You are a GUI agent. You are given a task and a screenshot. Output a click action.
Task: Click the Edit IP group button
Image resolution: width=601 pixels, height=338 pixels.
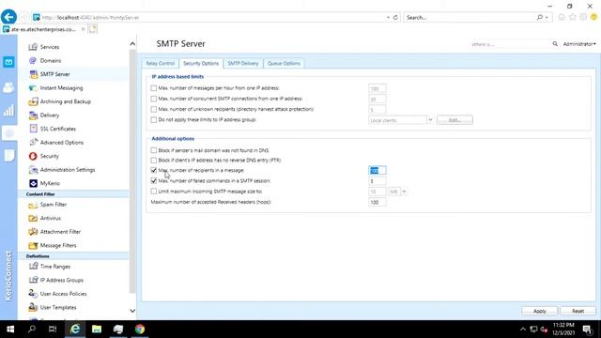coord(455,120)
